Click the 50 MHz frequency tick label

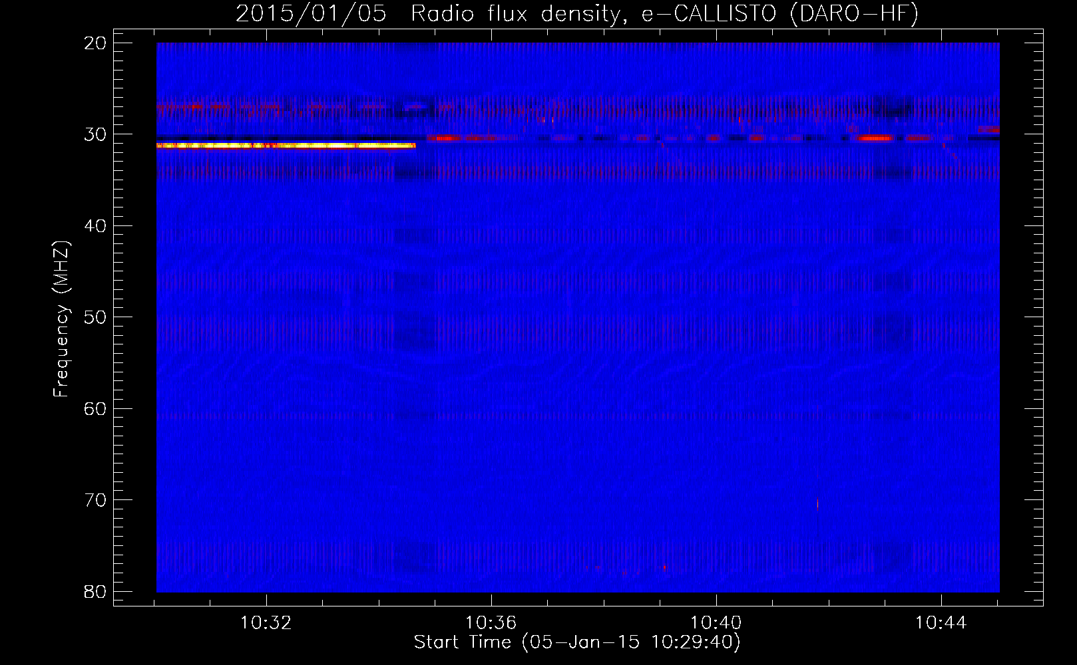tap(96, 317)
